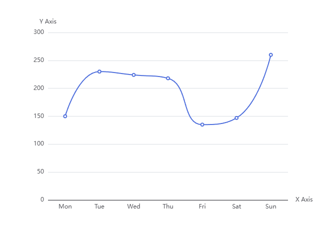Click the "X Axis" title

tap(303, 199)
